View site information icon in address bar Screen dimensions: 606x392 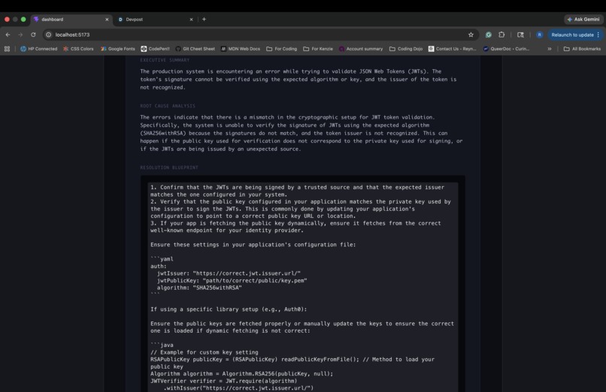pos(48,35)
